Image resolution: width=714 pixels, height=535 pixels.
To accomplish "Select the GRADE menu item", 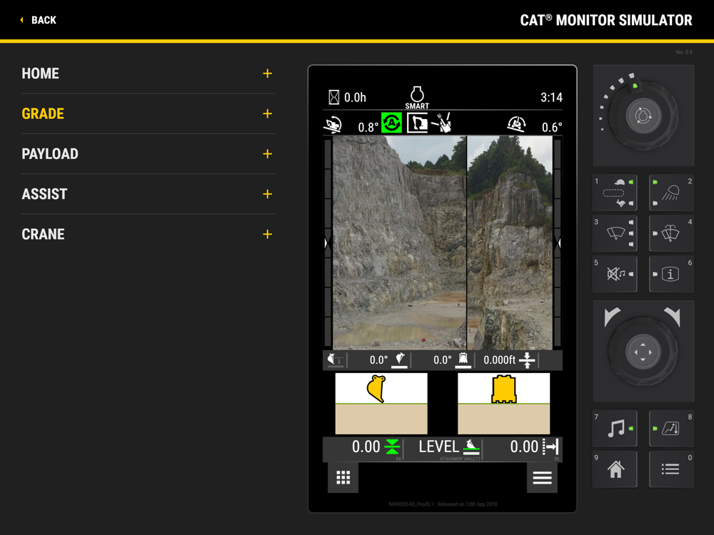I will click(x=43, y=114).
